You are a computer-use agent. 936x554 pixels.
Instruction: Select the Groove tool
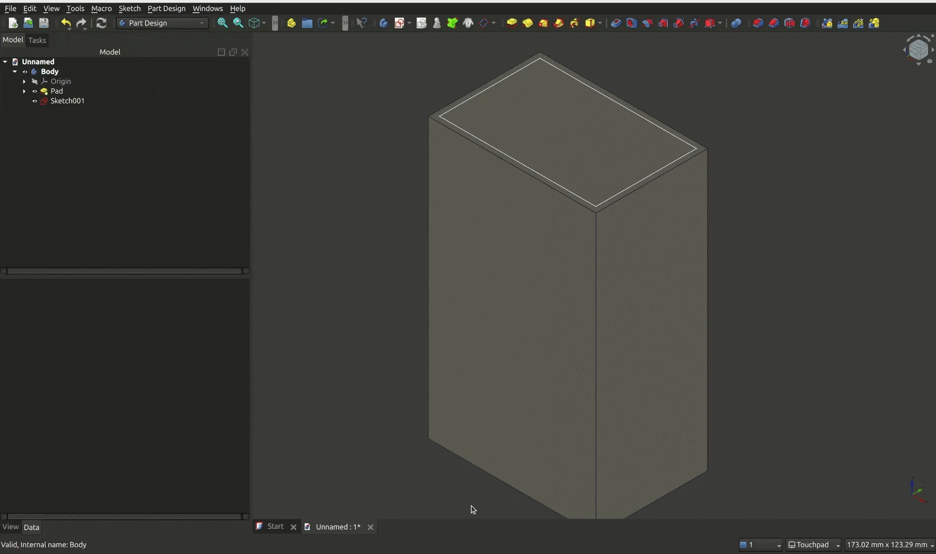(647, 23)
